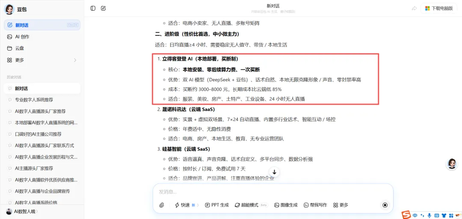Collapse the sidebar using the panel toggle icon
This screenshot has height=219, width=462.
coord(93,8)
